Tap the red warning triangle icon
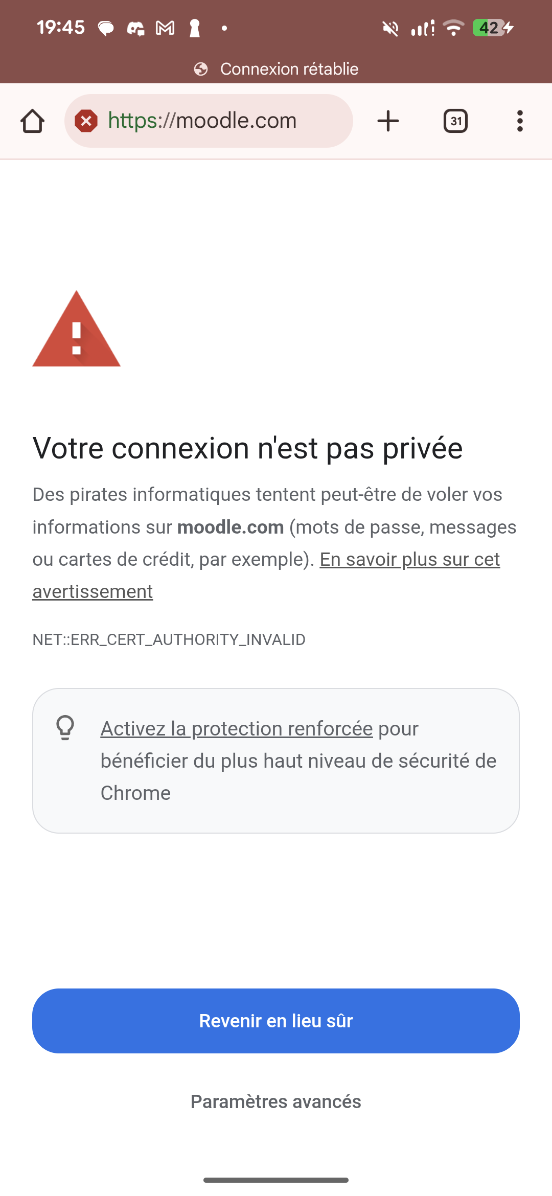Screen dimensions: 552x1196 77,330
